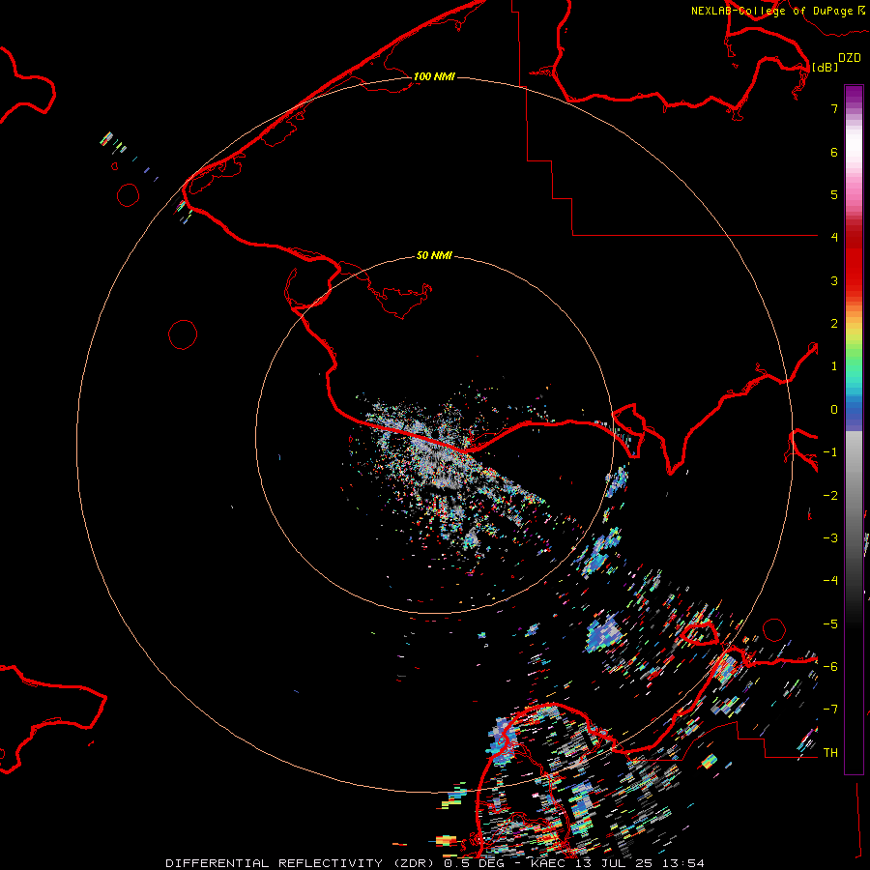
Task: Click the "[dB]" unit label
Action: tap(825, 67)
